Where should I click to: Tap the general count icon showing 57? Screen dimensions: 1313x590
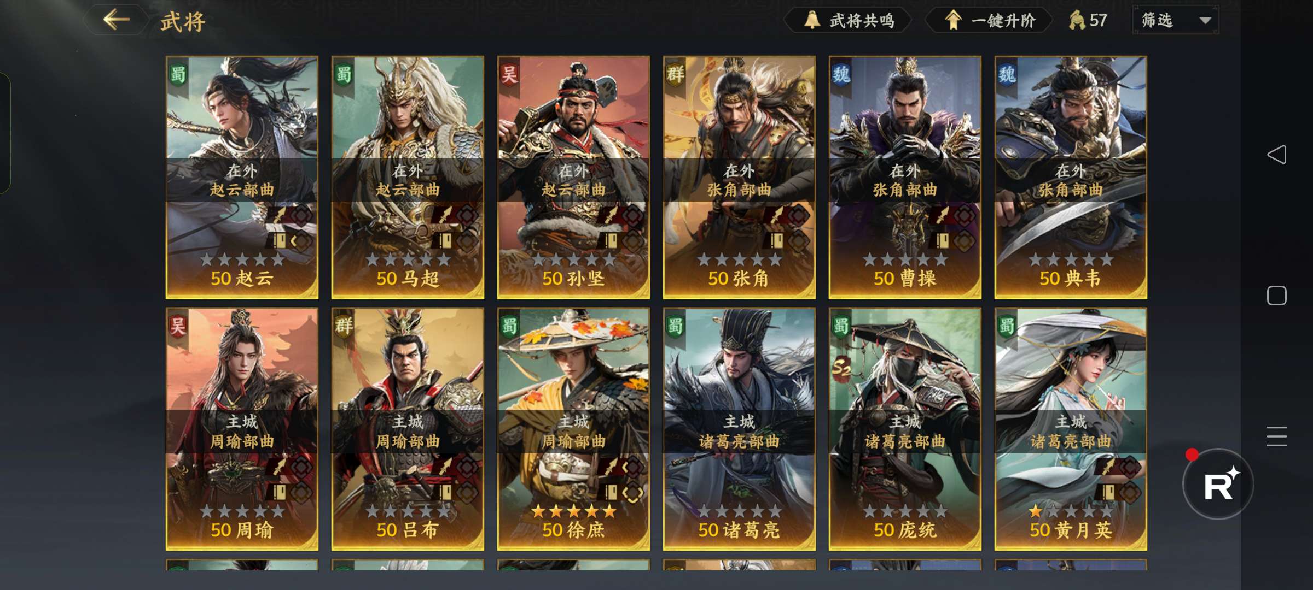[x=1088, y=20]
